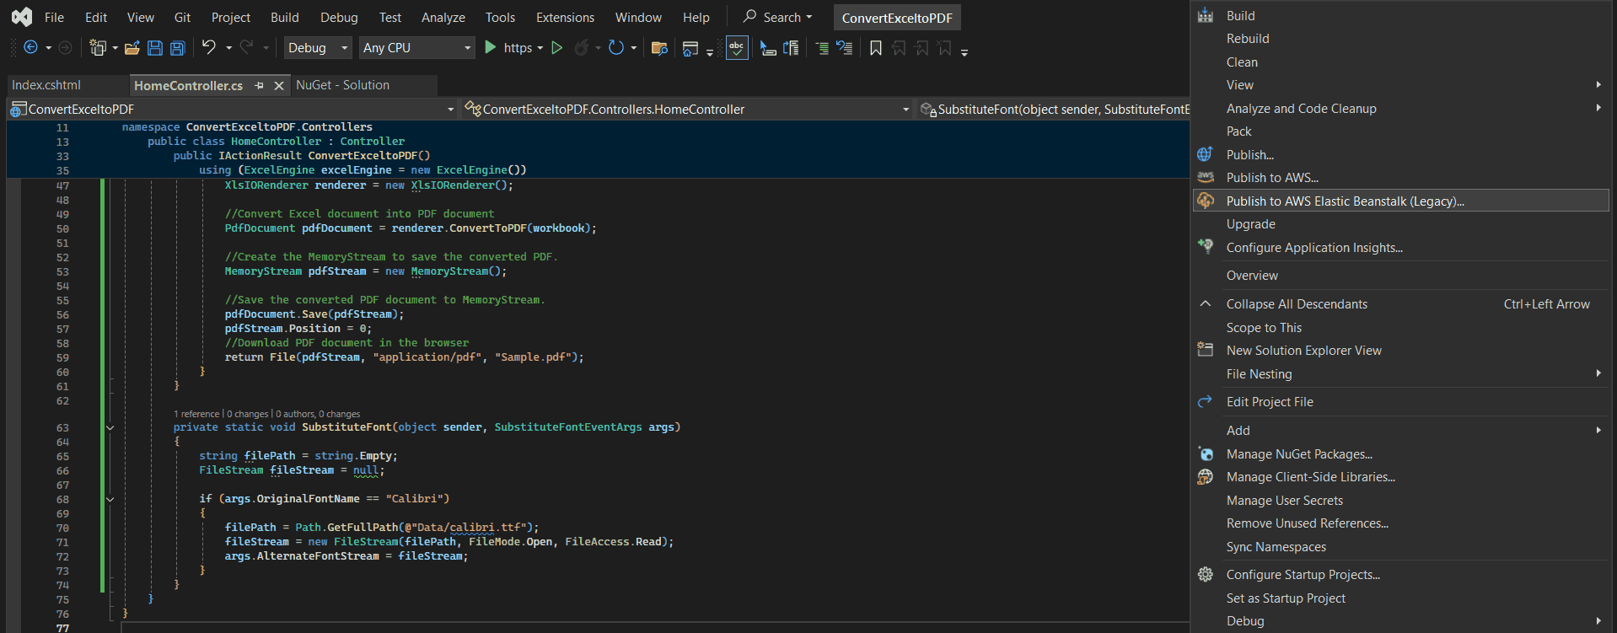The height and width of the screenshot is (633, 1617).
Task: Expand the https launch profile dropdown arrow
Action: click(540, 48)
